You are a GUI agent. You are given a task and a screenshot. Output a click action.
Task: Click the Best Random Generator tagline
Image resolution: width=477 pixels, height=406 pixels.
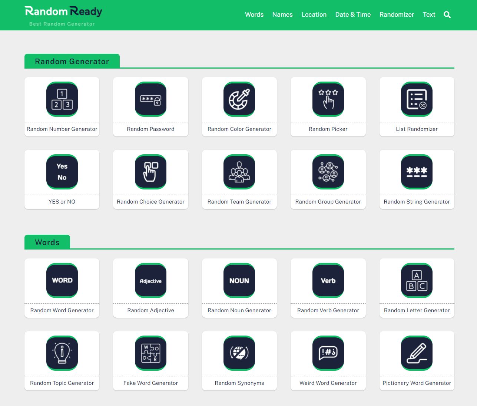(x=62, y=24)
